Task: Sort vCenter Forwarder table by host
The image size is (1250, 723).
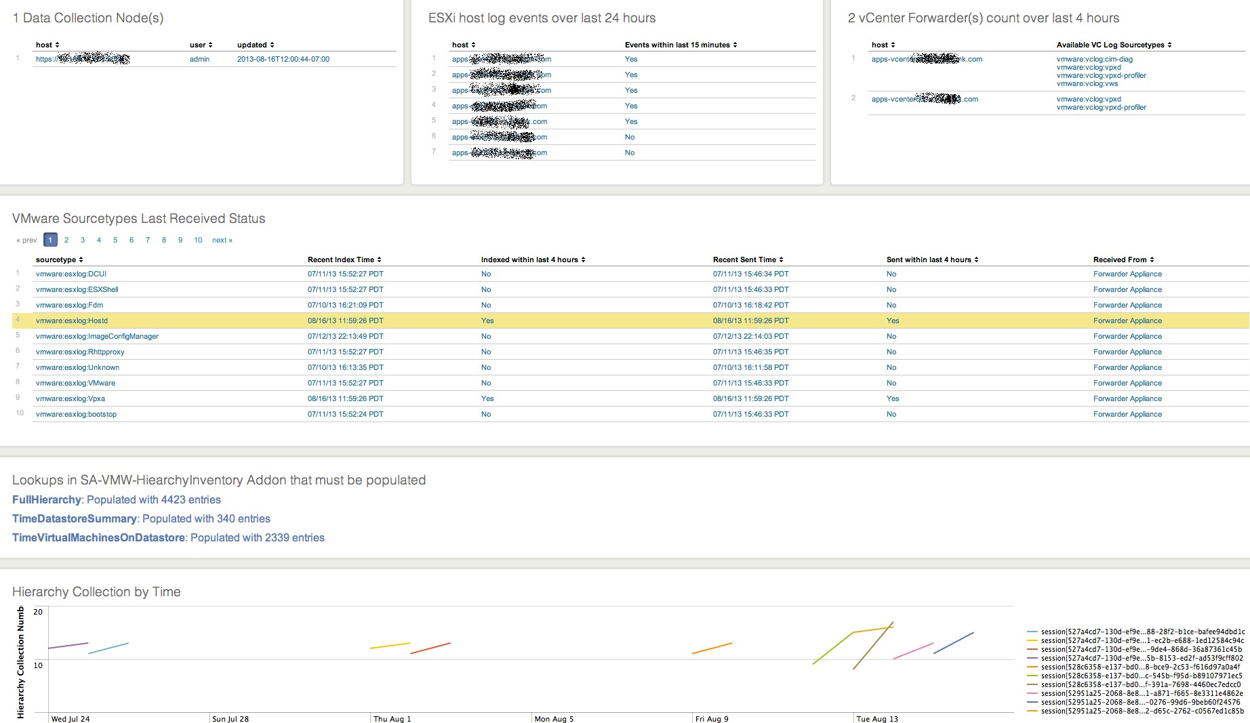Action: 883,45
